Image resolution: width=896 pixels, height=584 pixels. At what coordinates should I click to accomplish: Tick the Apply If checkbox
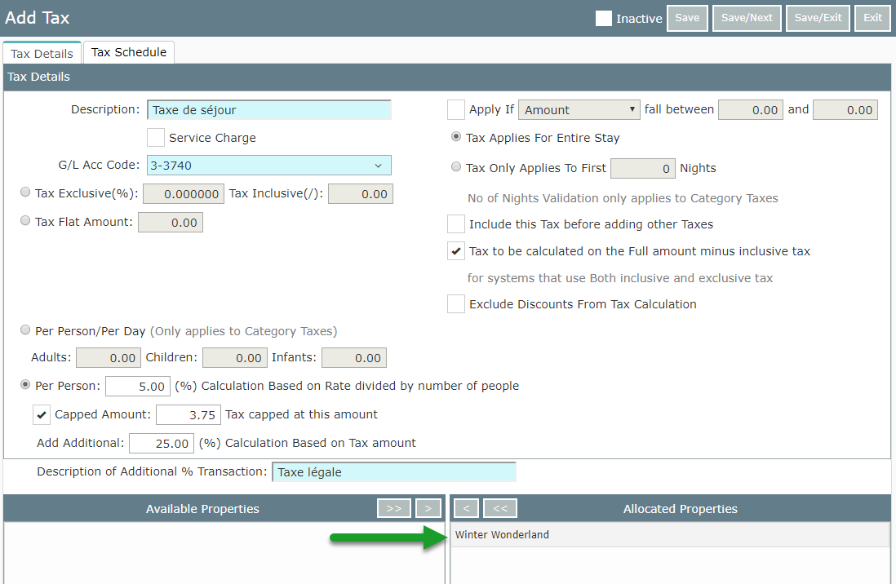(x=456, y=110)
